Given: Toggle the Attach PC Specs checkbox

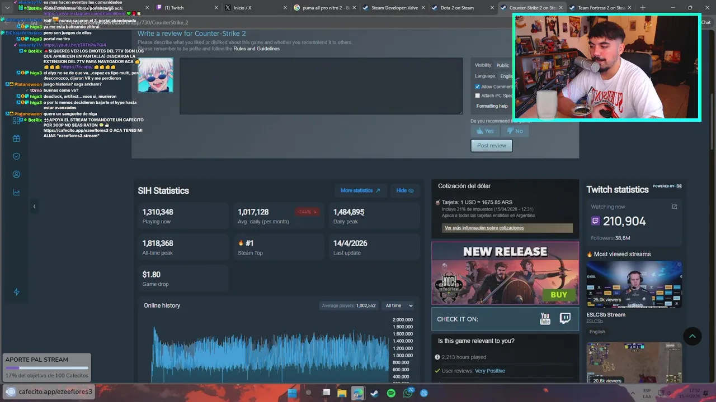Looking at the screenshot, I should [x=477, y=95].
